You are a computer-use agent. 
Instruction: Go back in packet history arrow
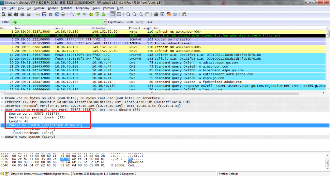(x=78, y=14)
